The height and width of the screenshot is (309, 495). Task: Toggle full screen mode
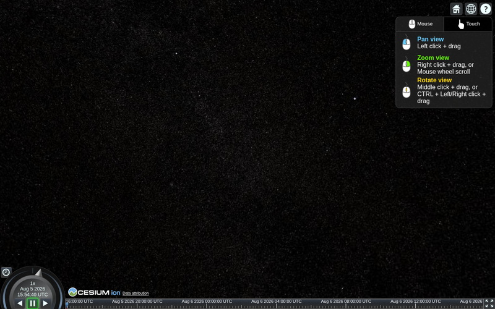click(x=489, y=303)
